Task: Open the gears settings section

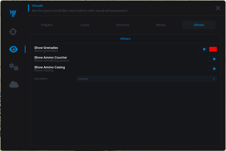Action: (14, 67)
